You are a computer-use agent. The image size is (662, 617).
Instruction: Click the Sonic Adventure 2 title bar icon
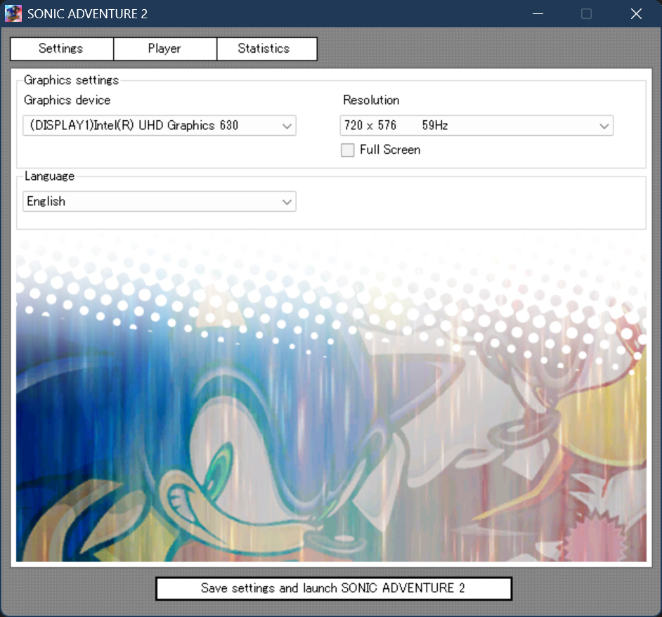[x=13, y=14]
